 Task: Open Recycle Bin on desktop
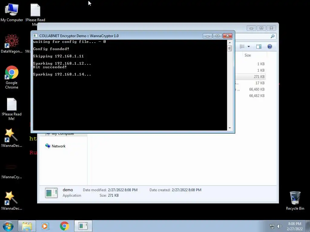pos(295,201)
